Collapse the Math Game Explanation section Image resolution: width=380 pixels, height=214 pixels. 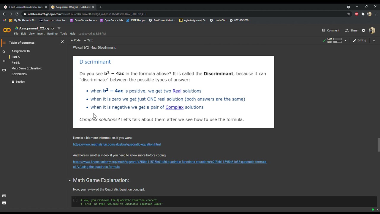tap(70, 180)
